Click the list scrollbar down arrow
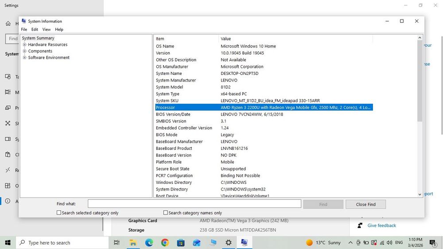 point(420,195)
